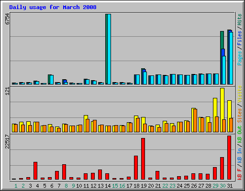Select the red kB bar for day 31
This screenshot has width=245, height=191.
point(229,158)
